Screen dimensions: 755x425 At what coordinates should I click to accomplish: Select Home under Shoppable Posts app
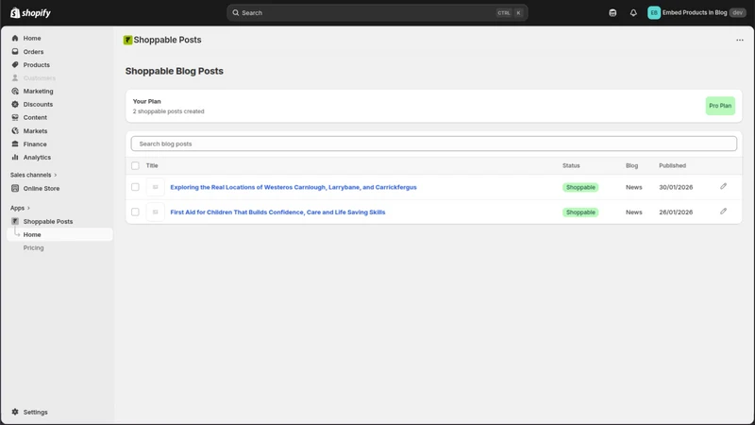[59, 234]
